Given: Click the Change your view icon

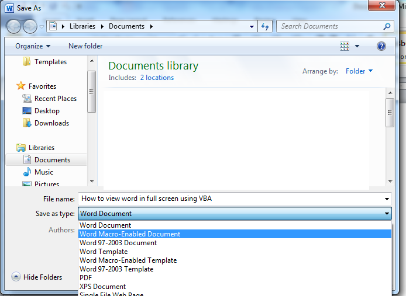Looking at the screenshot, I should 345,46.
